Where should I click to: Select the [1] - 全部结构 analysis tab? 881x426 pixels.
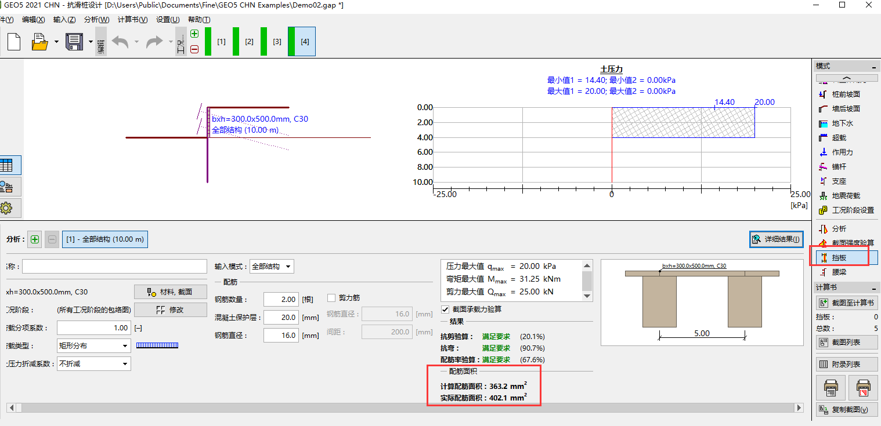tap(105, 239)
